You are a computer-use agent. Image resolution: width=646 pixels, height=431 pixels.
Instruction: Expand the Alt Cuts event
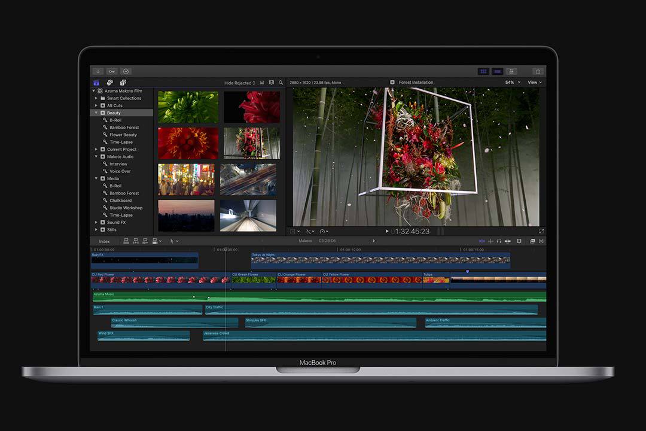pyautogui.click(x=96, y=105)
